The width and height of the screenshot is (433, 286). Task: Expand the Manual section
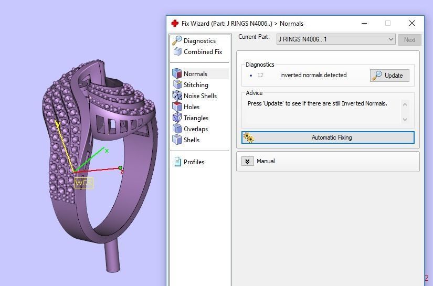point(247,161)
